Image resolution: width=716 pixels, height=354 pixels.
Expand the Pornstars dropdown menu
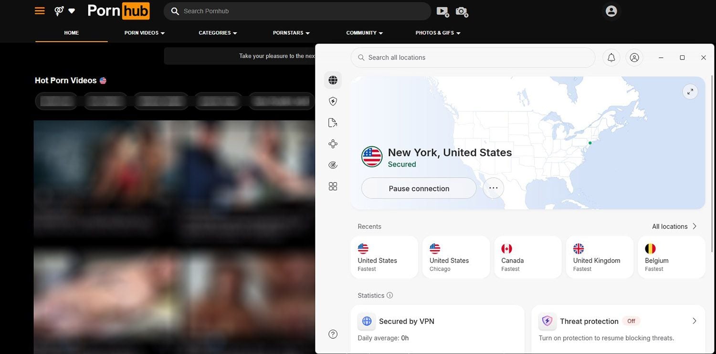[x=291, y=33]
